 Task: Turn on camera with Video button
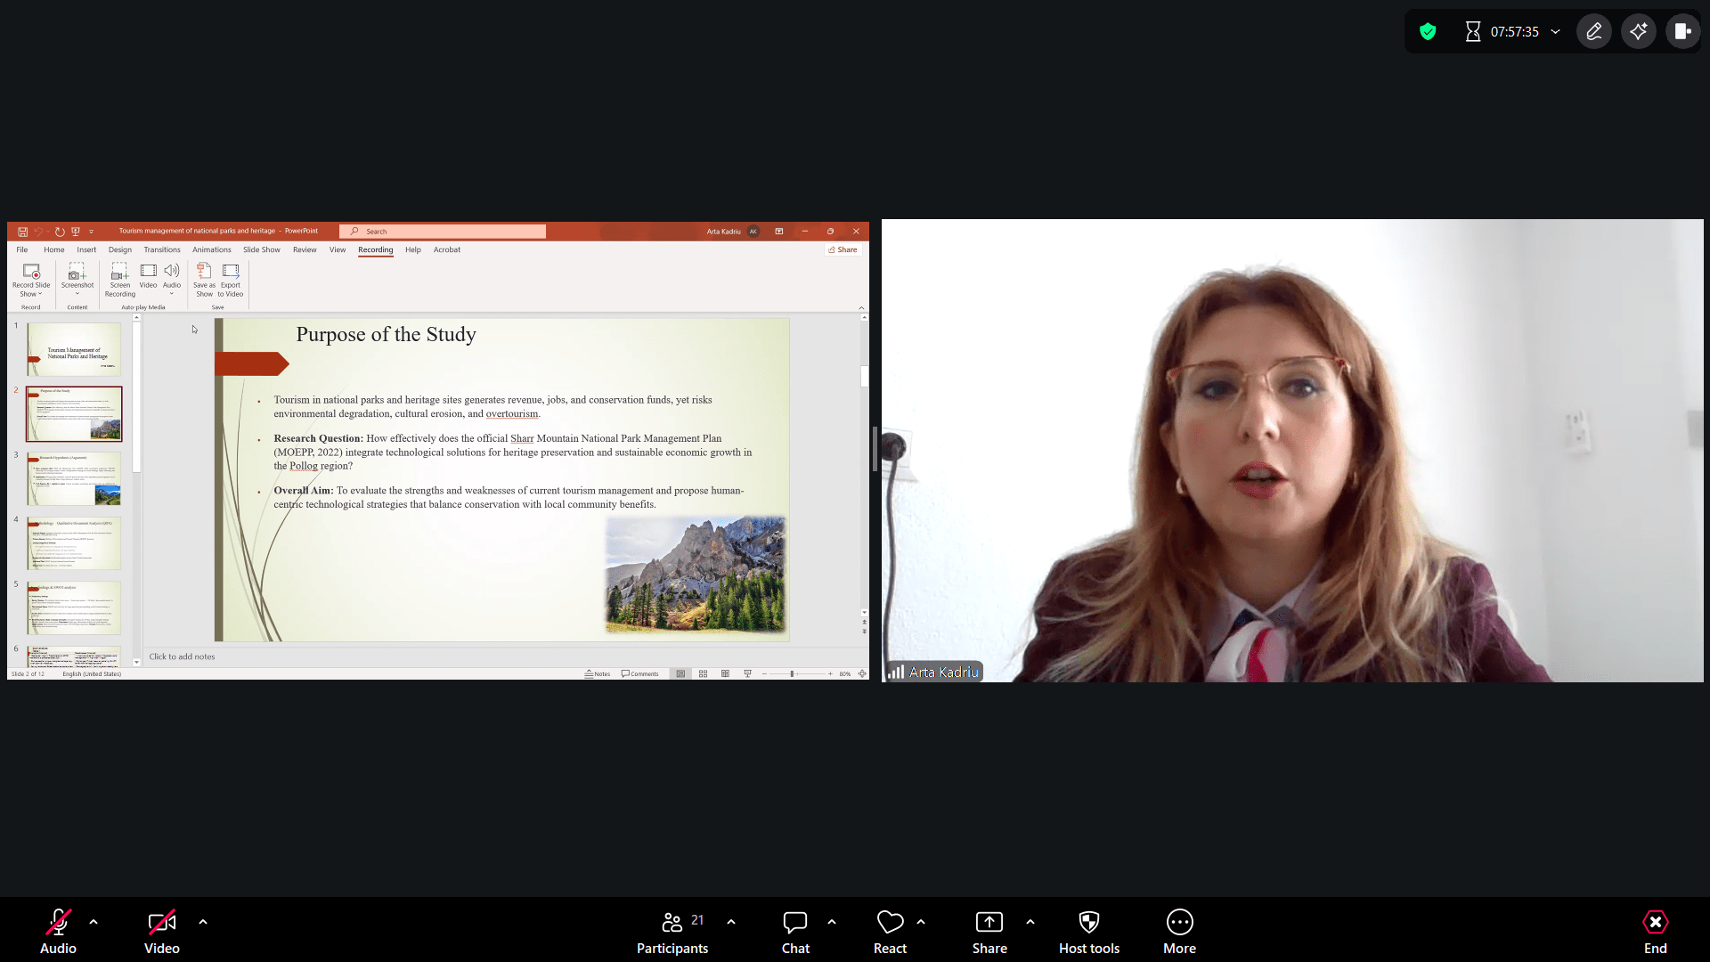click(x=161, y=931)
